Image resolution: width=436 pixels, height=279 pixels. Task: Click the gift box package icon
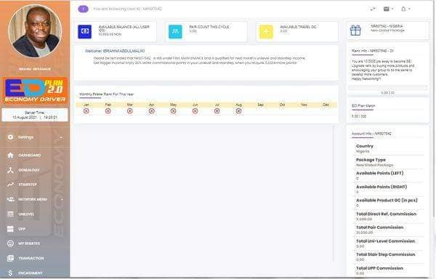[355, 31]
